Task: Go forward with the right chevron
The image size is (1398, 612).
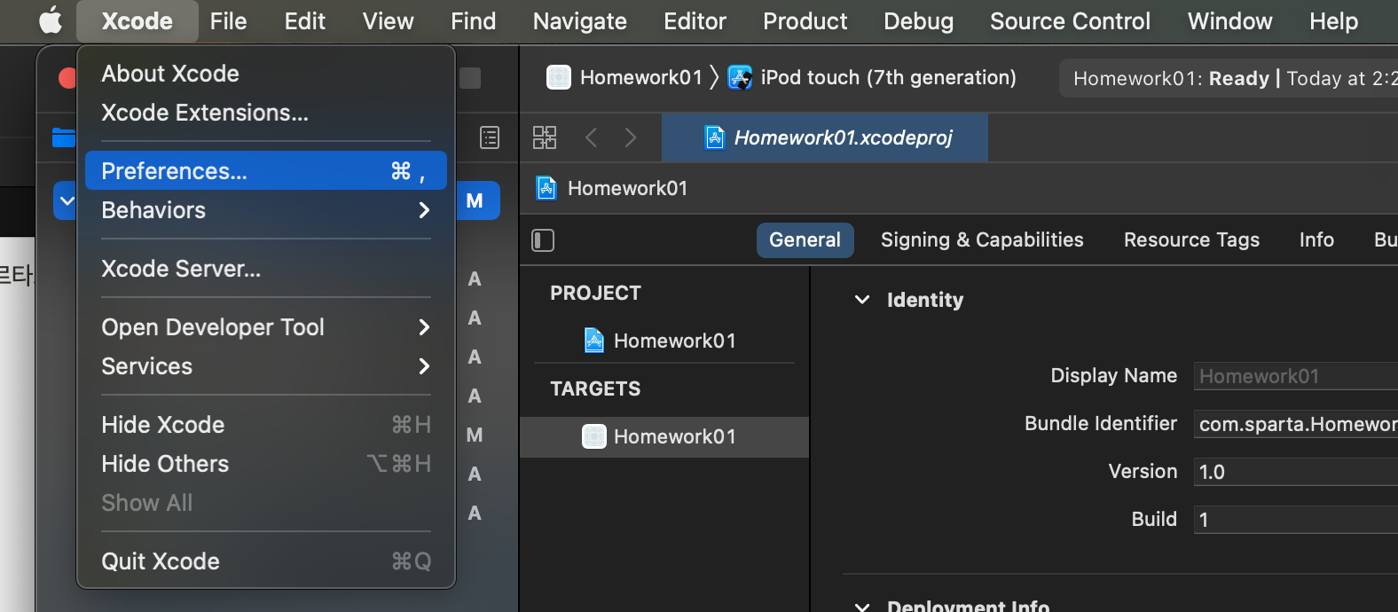Action: (x=631, y=137)
